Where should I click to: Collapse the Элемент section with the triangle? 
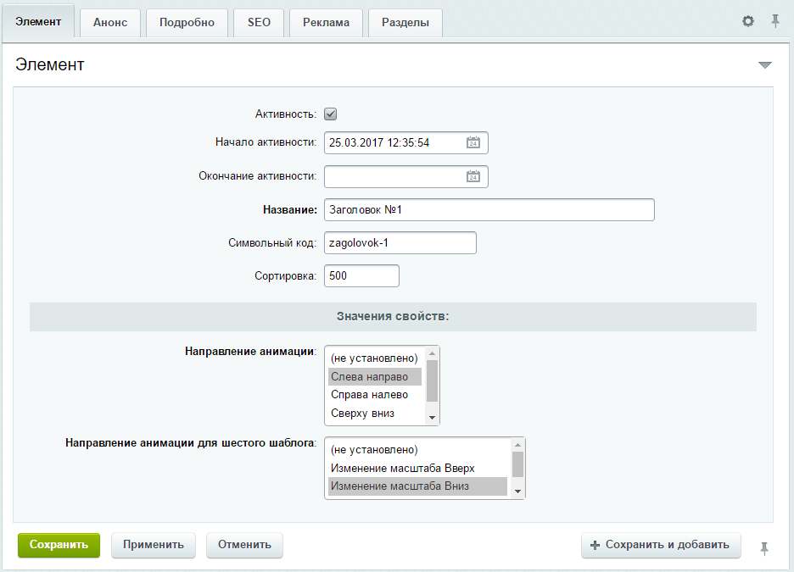point(764,64)
